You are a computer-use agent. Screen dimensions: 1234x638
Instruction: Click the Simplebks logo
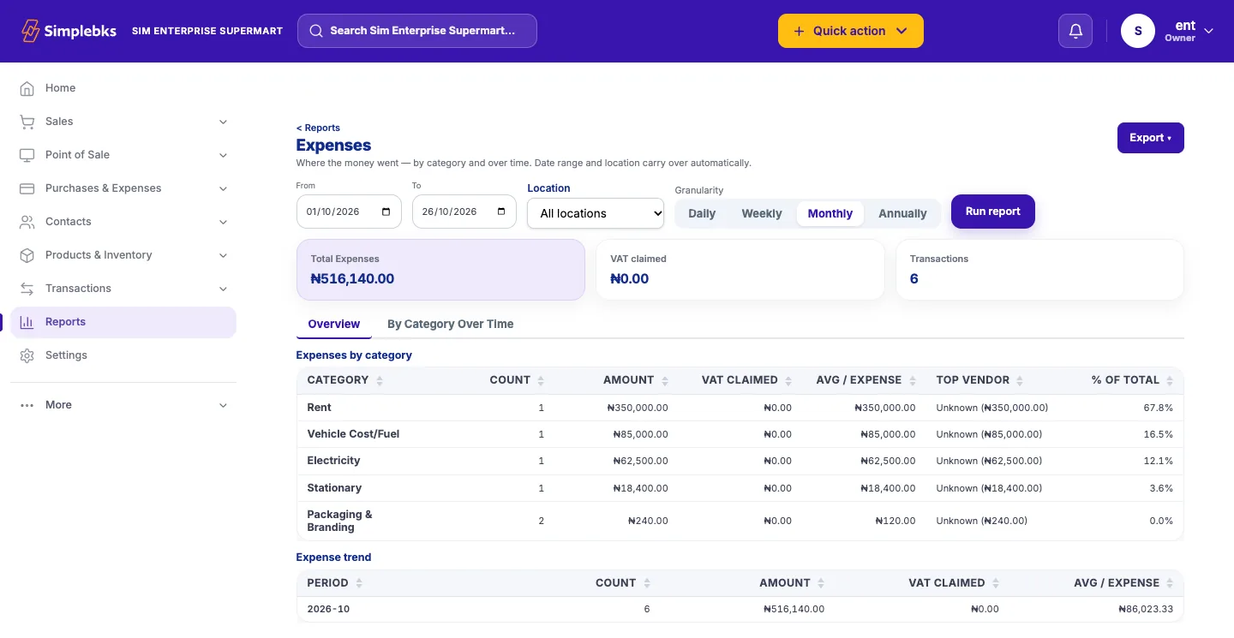point(68,31)
